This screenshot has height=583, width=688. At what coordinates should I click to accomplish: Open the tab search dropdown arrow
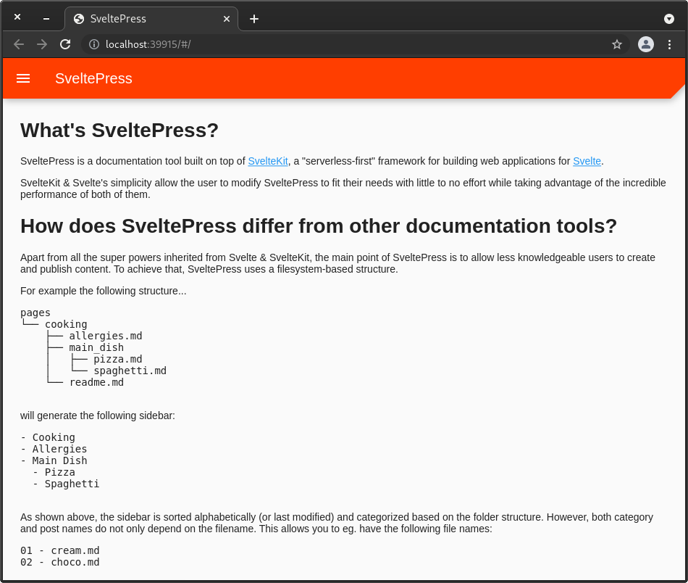click(x=669, y=19)
